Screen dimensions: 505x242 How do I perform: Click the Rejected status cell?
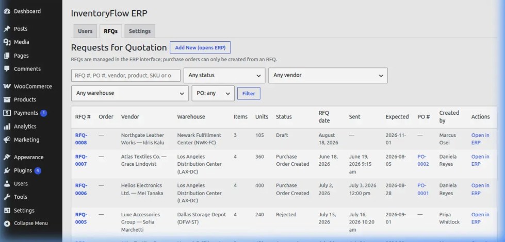pos(286,214)
